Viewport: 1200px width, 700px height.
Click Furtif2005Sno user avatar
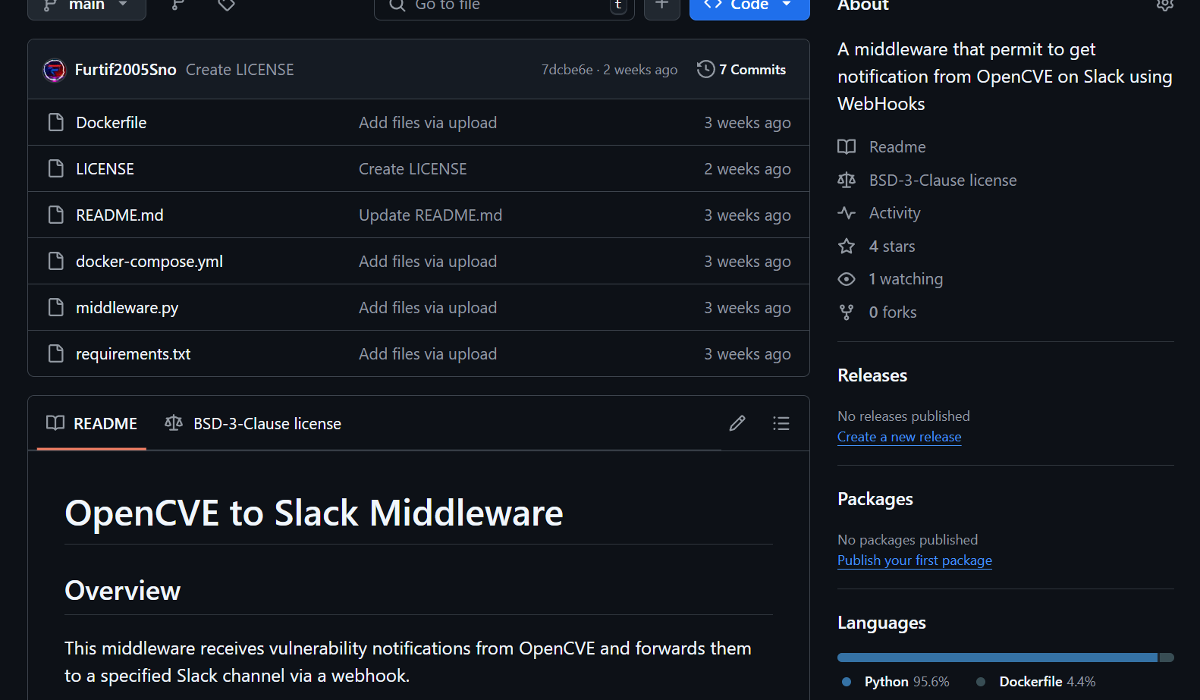click(x=55, y=70)
